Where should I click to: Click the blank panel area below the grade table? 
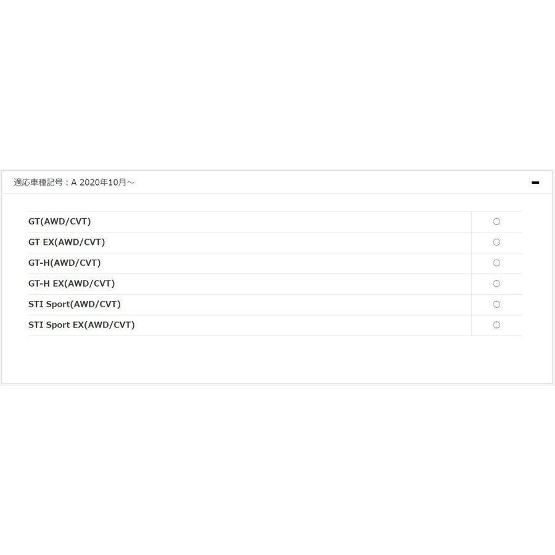click(x=277, y=360)
